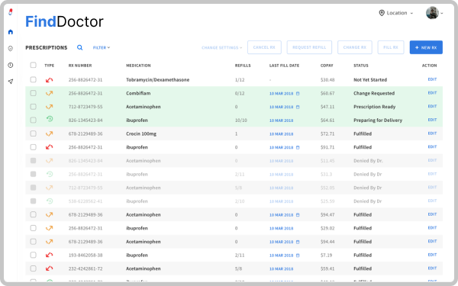Go to Home via sidebar icon

coord(11,32)
